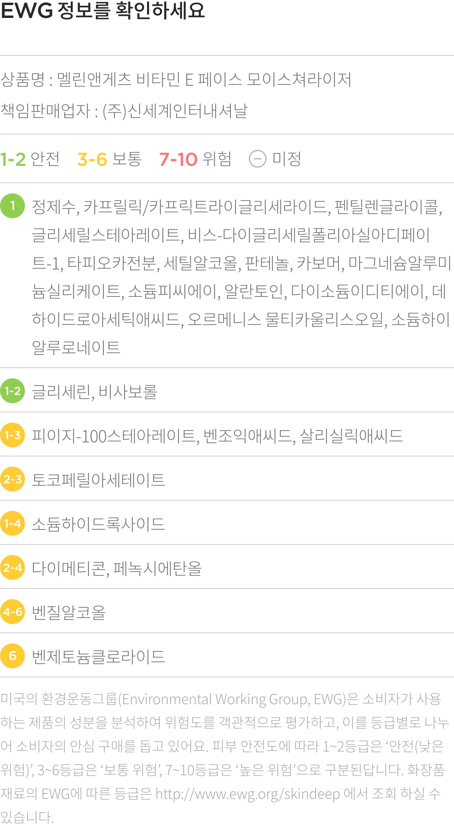Click the 책임판매업자 seller line

[124, 111]
